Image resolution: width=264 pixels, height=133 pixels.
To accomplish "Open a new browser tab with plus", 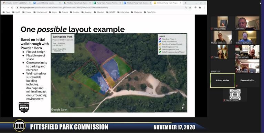I will coord(186,3).
